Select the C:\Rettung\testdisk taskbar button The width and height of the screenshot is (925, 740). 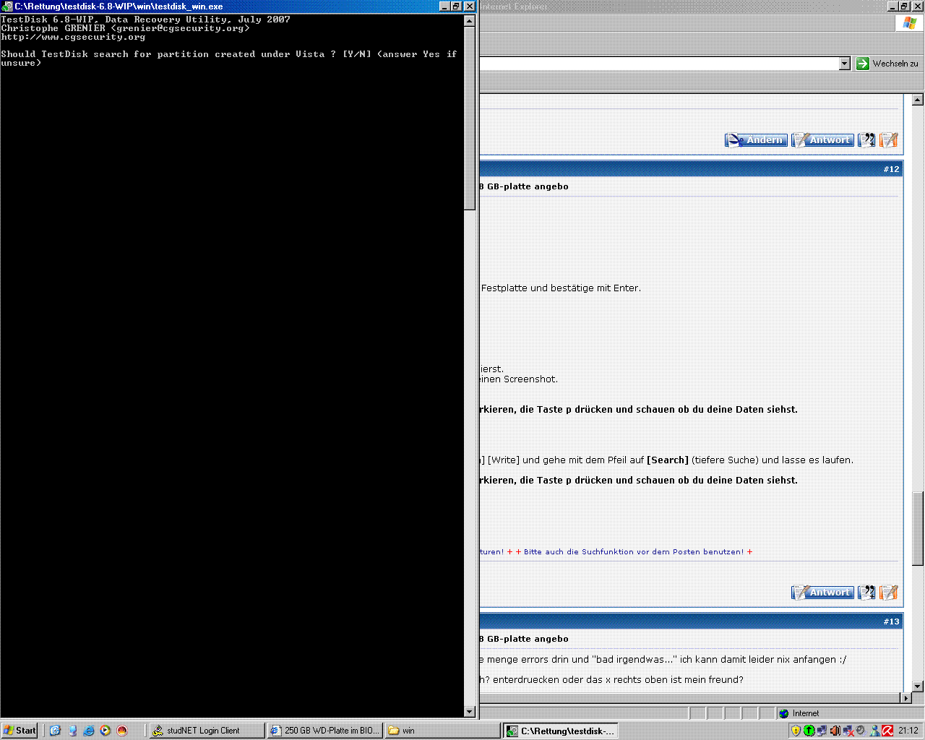pos(560,731)
